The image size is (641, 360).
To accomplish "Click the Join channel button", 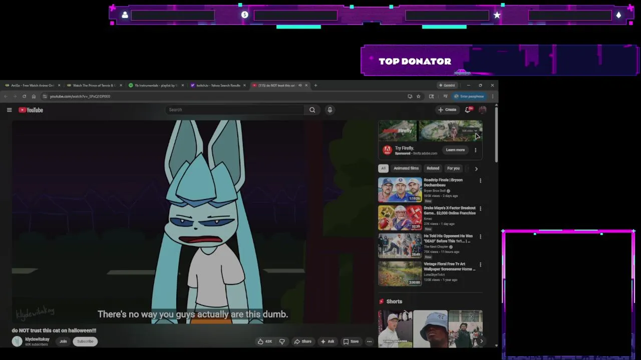I will [x=63, y=341].
